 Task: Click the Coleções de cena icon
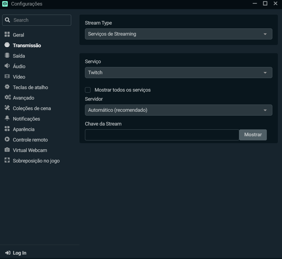tap(7, 108)
